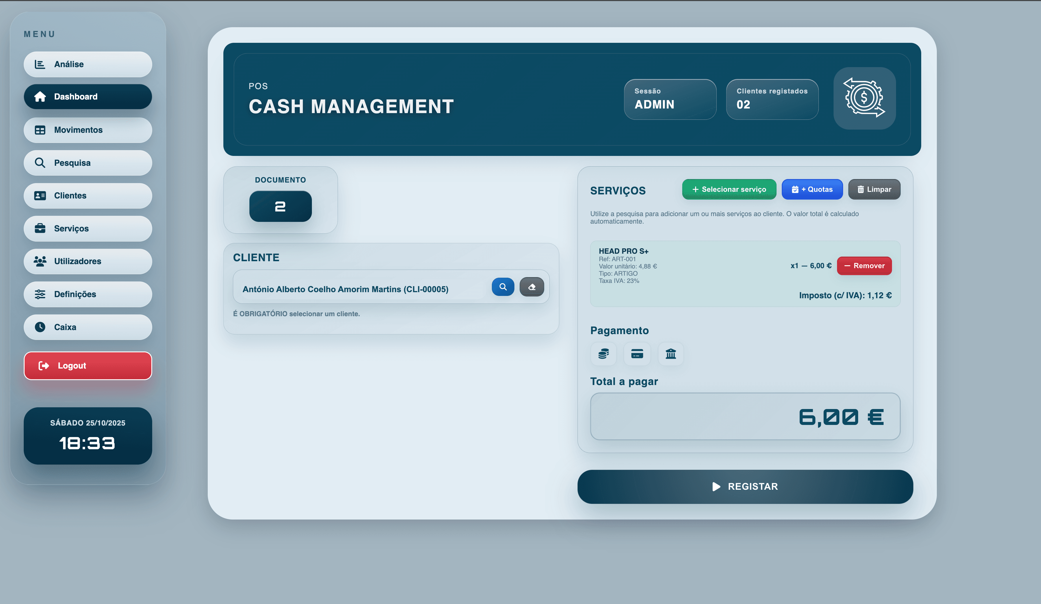
Task: Go to Dashboard in the menu
Action: click(88, 97)
